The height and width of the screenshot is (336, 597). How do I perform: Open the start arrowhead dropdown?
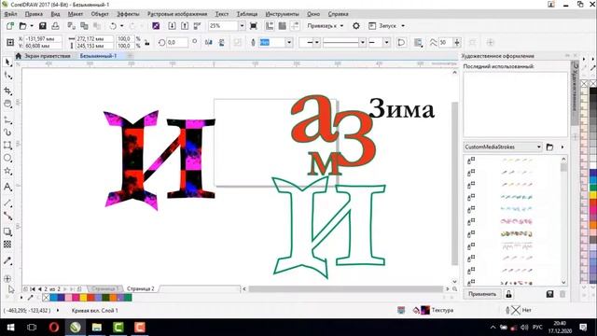[317, 43]
